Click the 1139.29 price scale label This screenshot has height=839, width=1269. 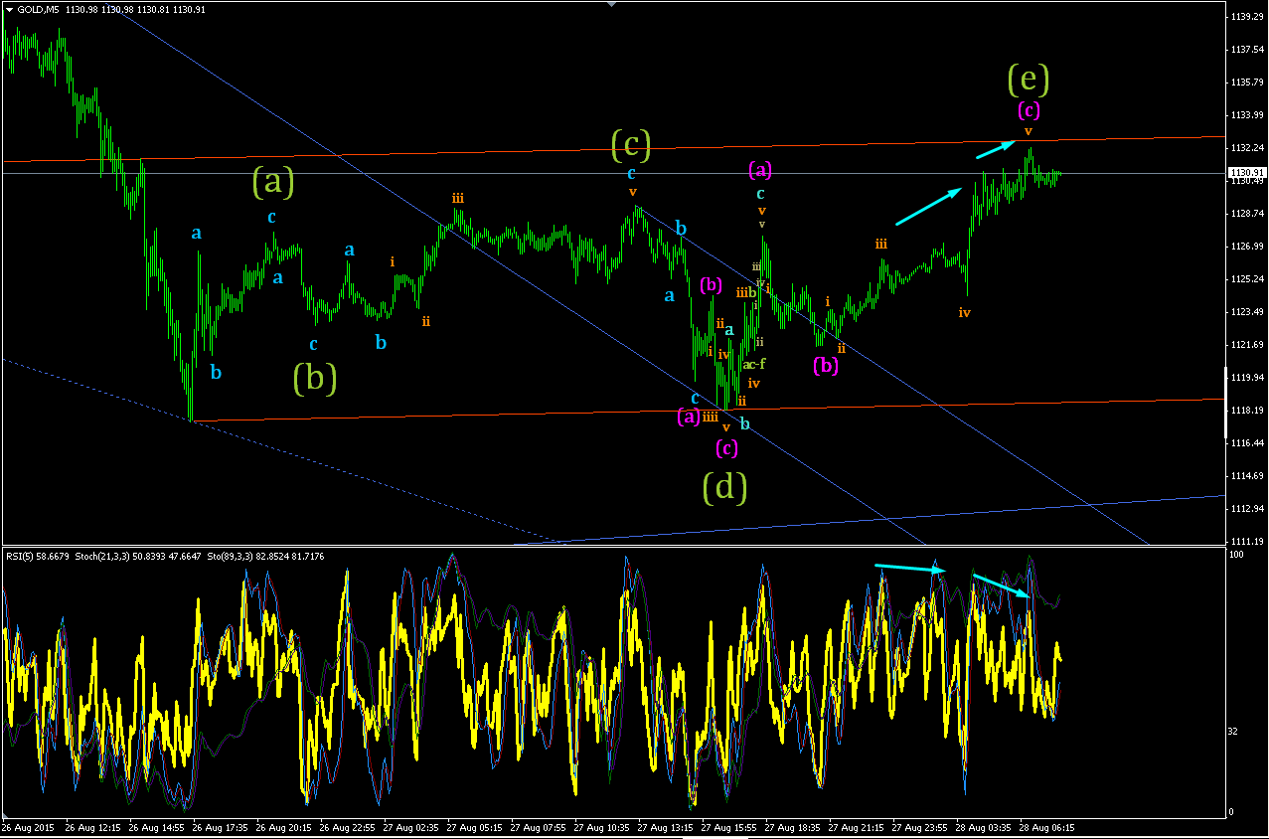pyautogui.click(x=1245, y=17)
